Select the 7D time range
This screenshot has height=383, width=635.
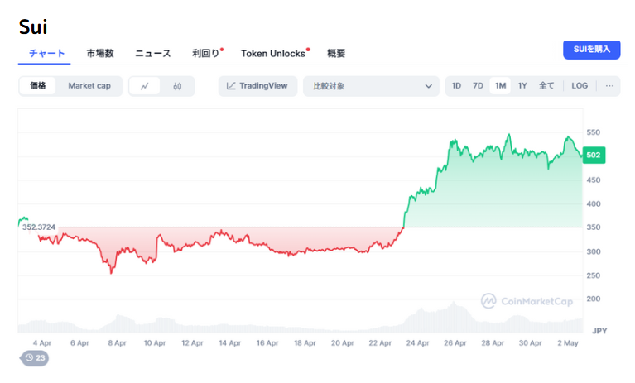click(478, 86)
